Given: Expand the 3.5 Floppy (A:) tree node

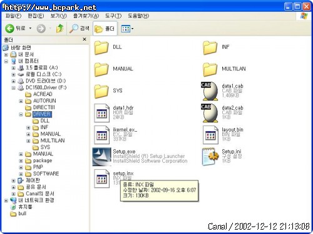Looking at the screenshot, I should pyautogui.click(x=14, y=68).
